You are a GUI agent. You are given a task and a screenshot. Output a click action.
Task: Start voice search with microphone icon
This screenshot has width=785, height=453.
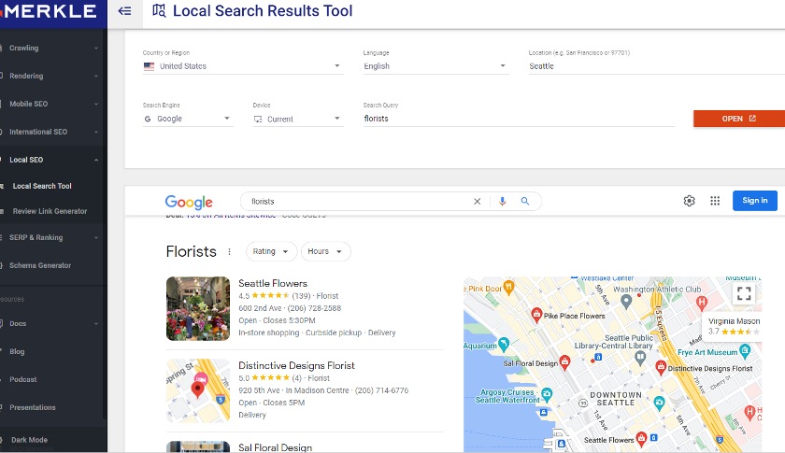(x=502, y=201)
